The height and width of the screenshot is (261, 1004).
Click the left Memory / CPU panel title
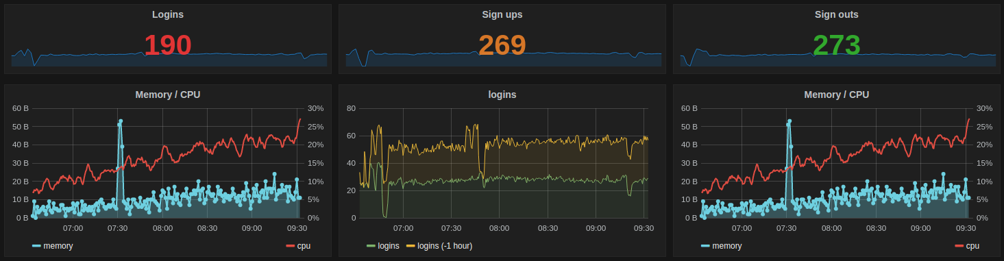point(168,95)
